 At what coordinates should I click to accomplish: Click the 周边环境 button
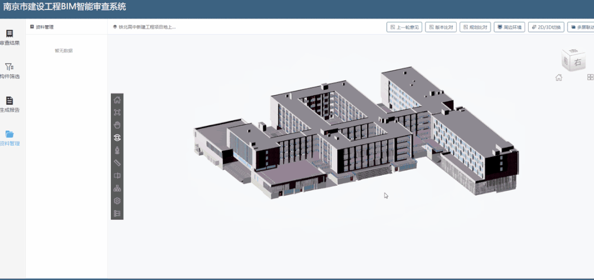tap(510, 27)
